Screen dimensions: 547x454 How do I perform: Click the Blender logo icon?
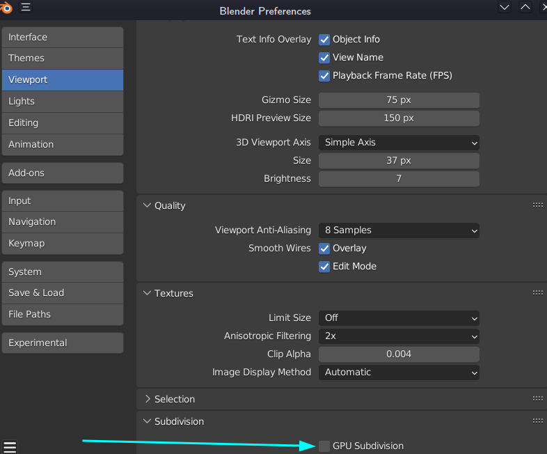pos(6,8)
